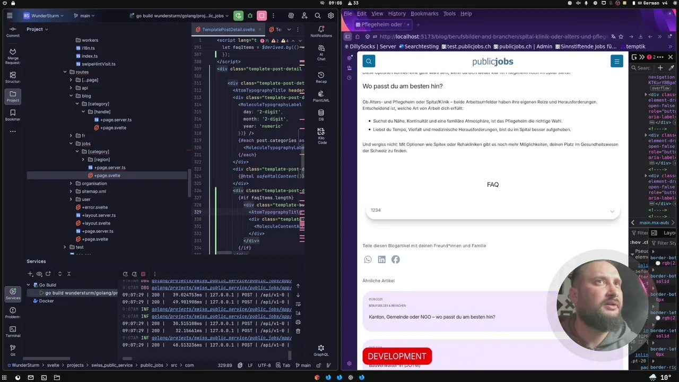Open the Problems tool window
The height and width of the screenshot is (382, 679).
click(x=13, y=312)
